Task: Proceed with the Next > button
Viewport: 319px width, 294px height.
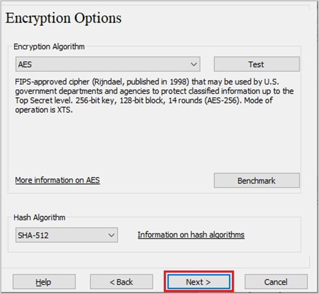Action: (x=199, y=282)
